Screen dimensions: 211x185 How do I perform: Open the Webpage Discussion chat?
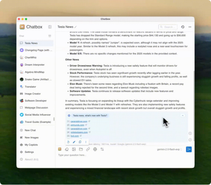pos(36,108)
